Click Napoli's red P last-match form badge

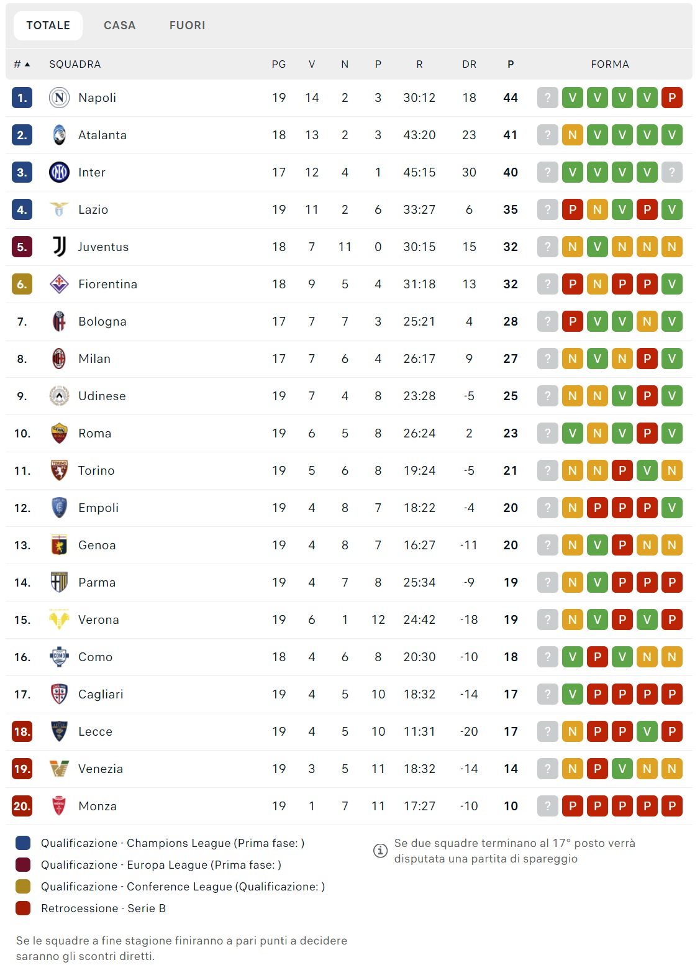point(671,98)
